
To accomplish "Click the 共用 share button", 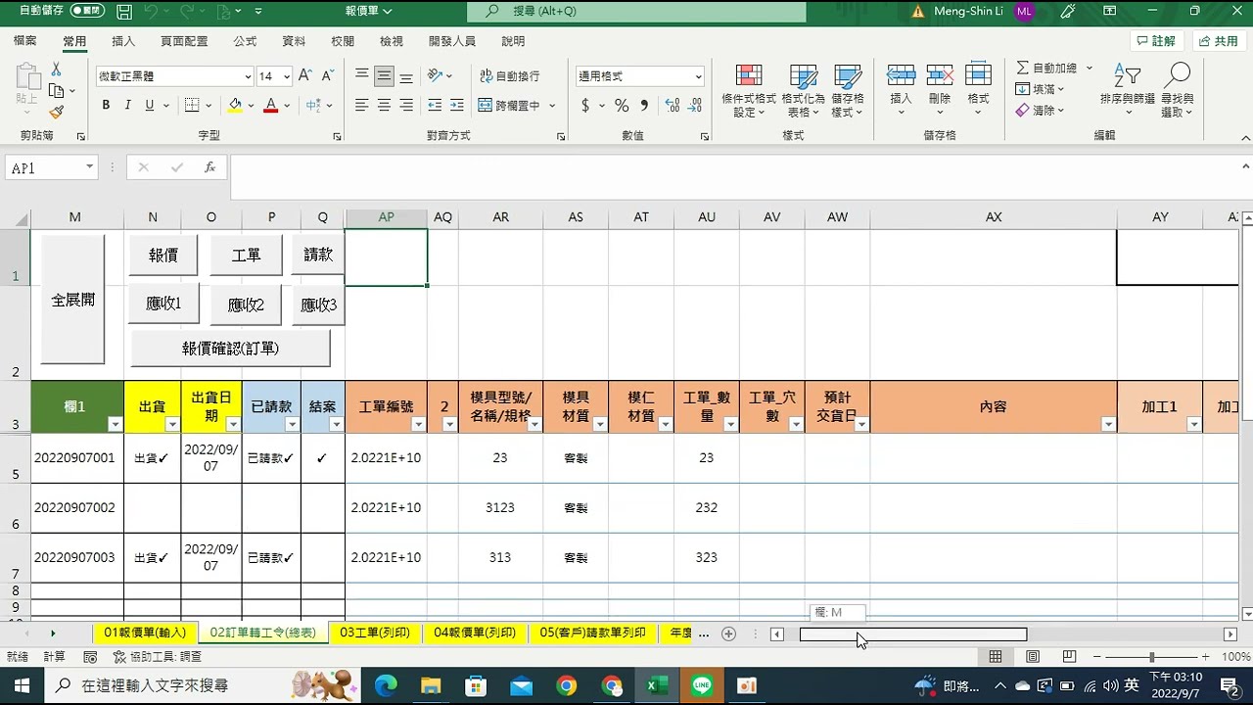I will click(1218, 41).
